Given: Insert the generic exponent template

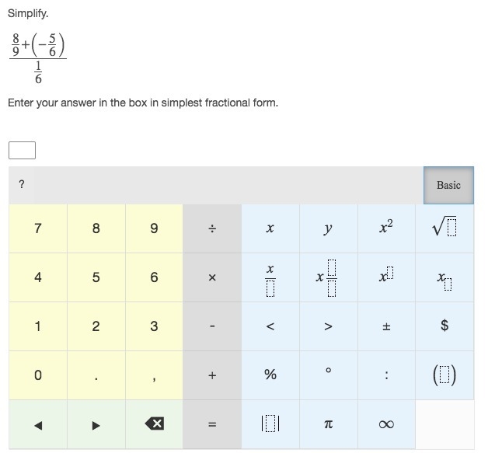Looking at the screenshot, I should 386,277.
